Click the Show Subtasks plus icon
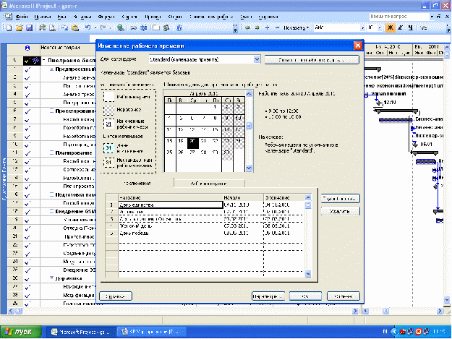The width and height of the screenshot is (452, 339). [267, 27]
